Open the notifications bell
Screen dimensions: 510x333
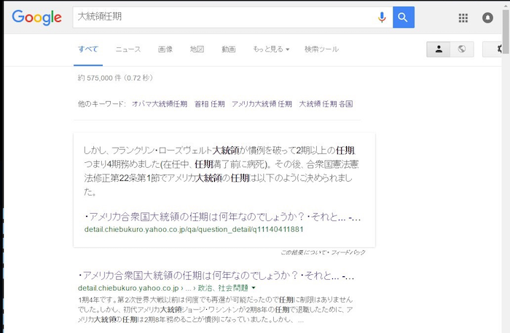click(487, 18)
